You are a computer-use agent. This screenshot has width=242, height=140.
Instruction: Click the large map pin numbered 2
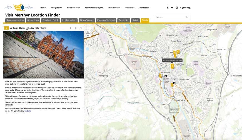[x=172, y=66]
